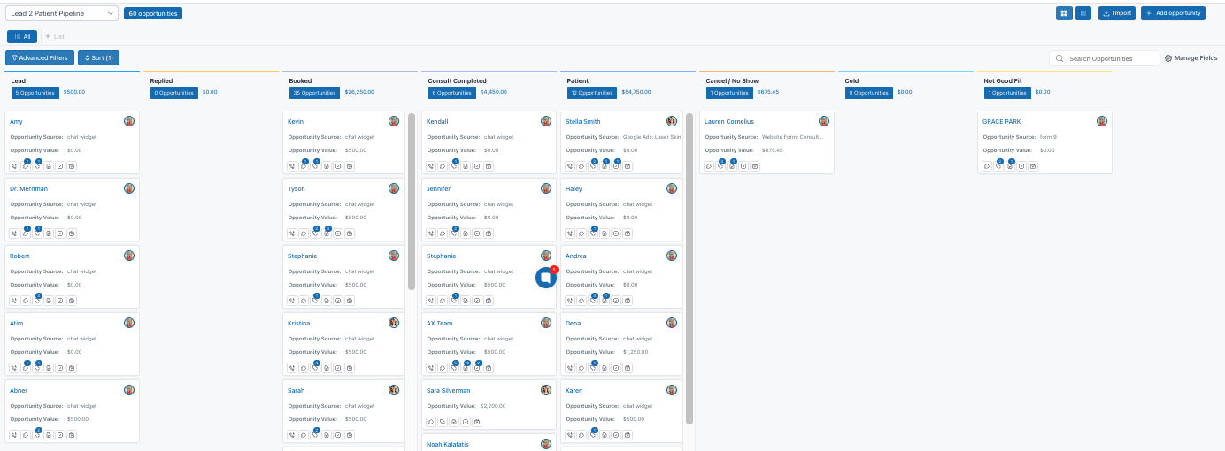The width and height of the screenshot is (1225, 451).
Task: Click the 5 Opportunities badge under Lead
Action: click(35, 92)
